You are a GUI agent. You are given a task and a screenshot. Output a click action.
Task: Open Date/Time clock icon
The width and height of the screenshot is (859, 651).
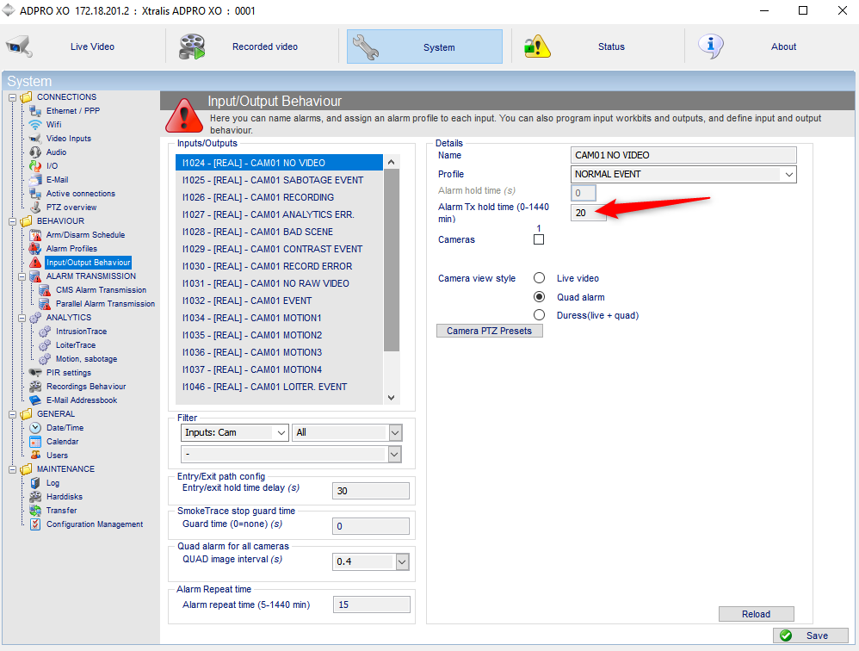[x=35, y=427]
